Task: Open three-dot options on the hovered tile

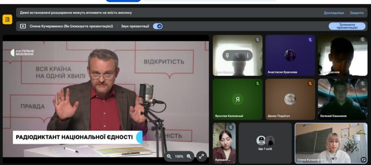Action: (247, 55)
